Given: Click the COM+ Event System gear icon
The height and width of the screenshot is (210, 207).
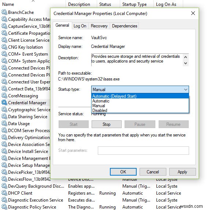Looking at the screenshot, I should point(4,54).
